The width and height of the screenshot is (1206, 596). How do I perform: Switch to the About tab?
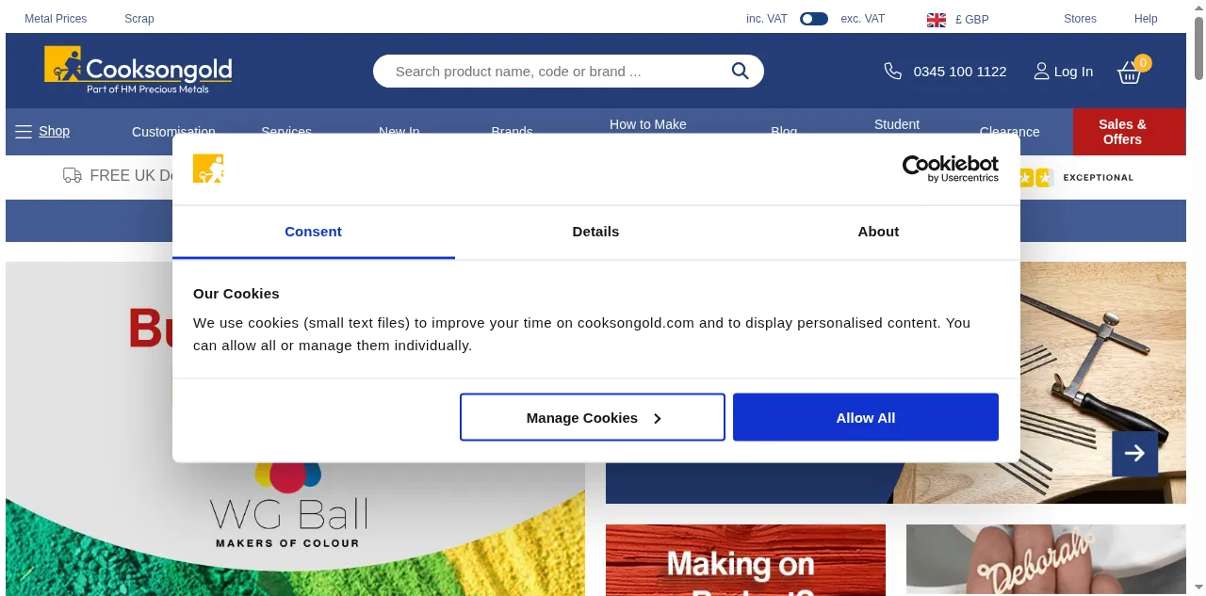[879, 232]
